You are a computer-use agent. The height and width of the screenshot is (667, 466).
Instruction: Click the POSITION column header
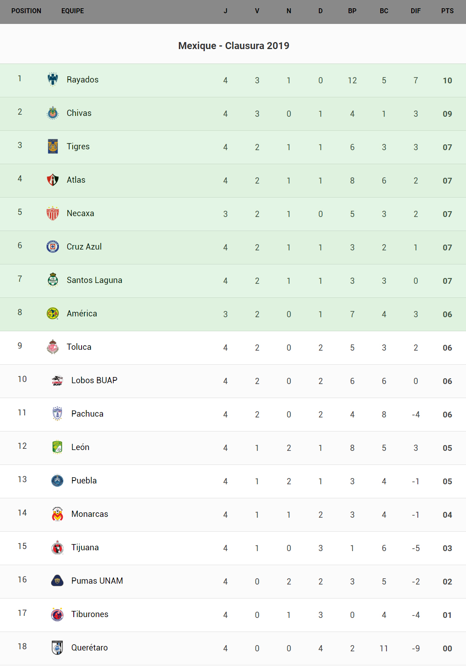tap(26, 11)
